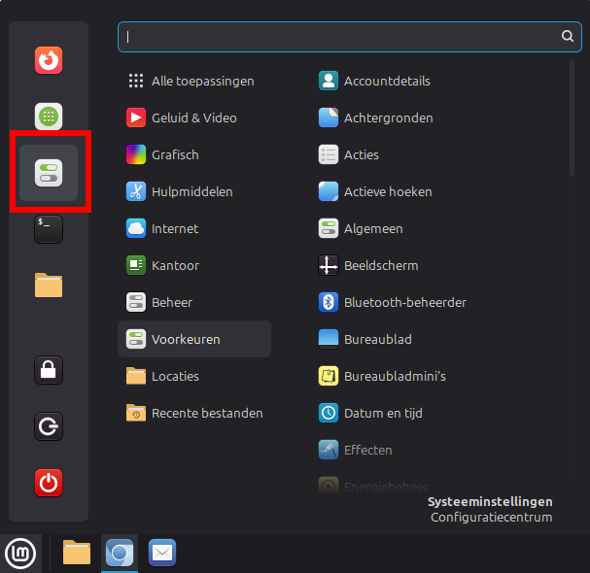Lock the screen with the padlock icon
Image resolution: width=590 pixels, height=573 pixels.
49,369
